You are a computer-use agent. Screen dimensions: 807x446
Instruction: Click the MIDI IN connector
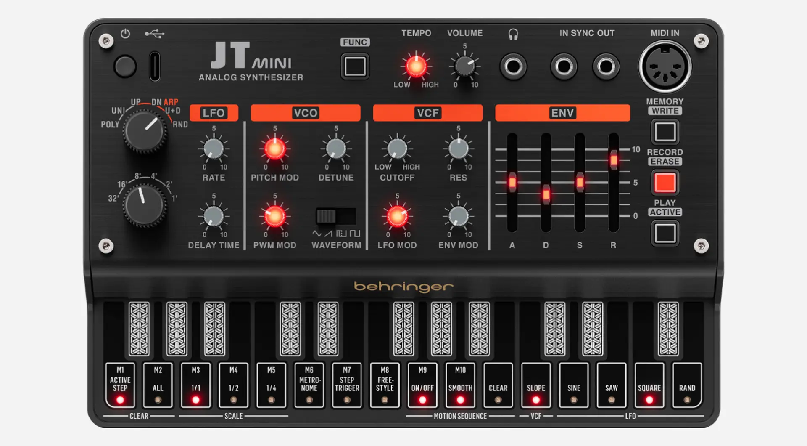tap(665, 67)
